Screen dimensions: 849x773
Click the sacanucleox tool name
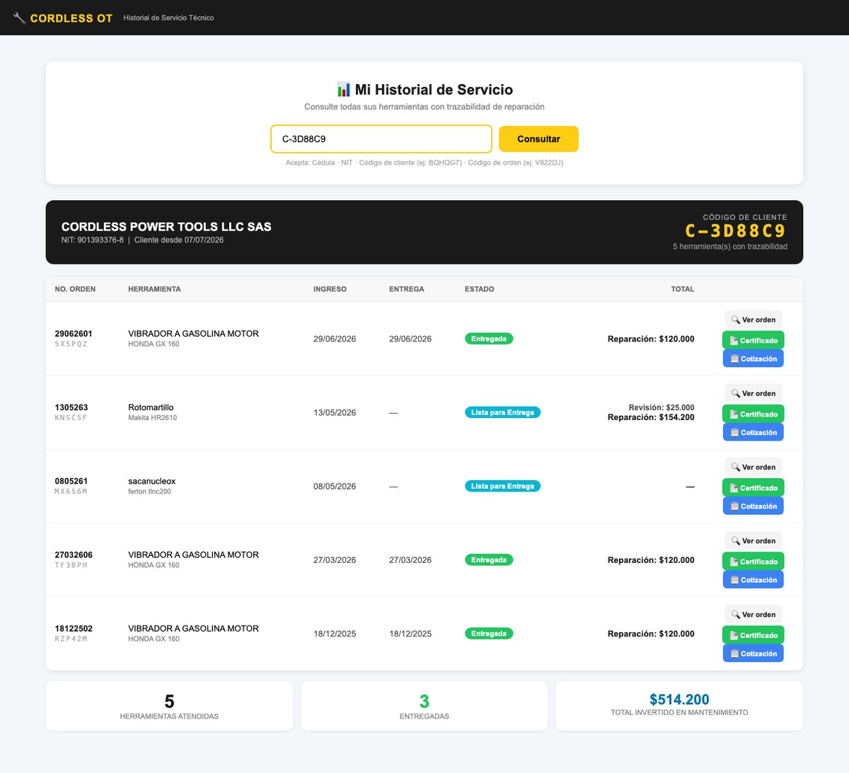[x=151, y=481]
